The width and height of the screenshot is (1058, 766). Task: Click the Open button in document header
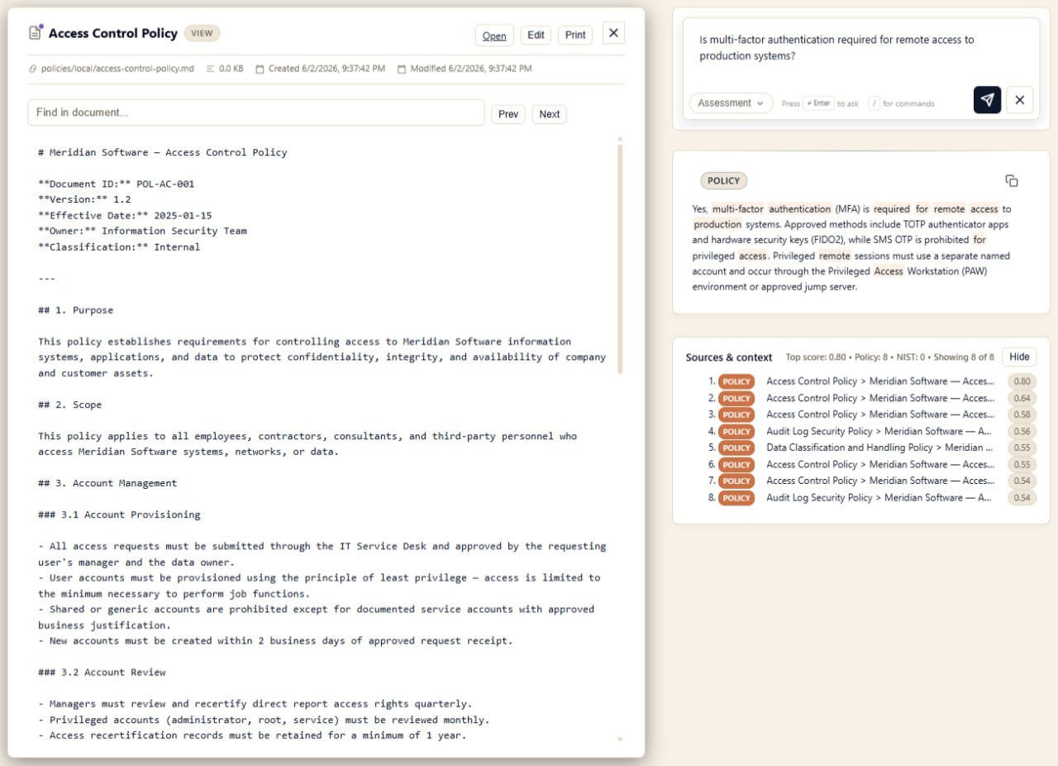[x=494, y=35]
